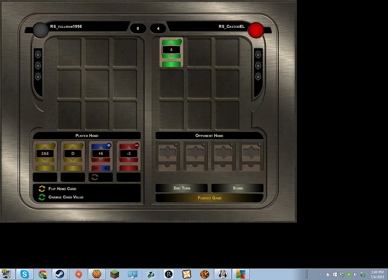Select the yellow D hand card

coord(73,155)
